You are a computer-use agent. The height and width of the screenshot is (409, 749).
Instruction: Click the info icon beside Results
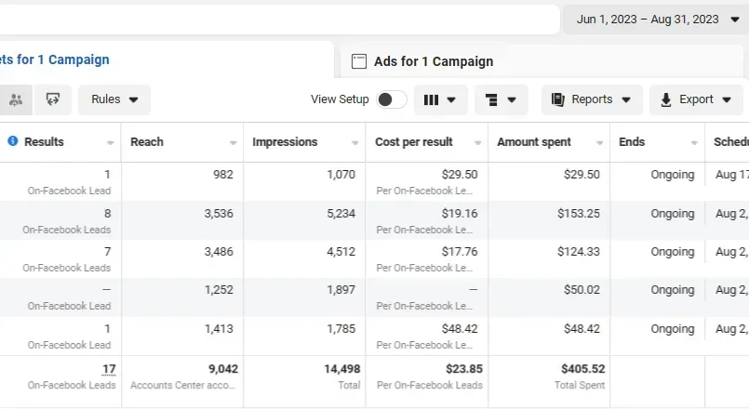(12, 141)
